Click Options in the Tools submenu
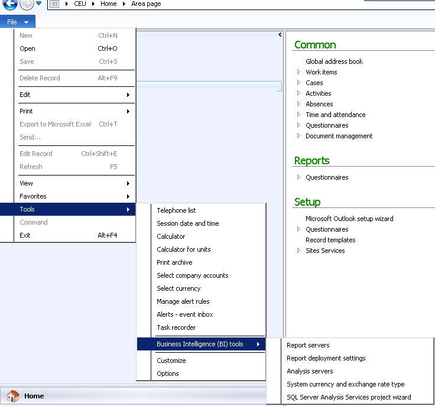 [x=168, y=373]
